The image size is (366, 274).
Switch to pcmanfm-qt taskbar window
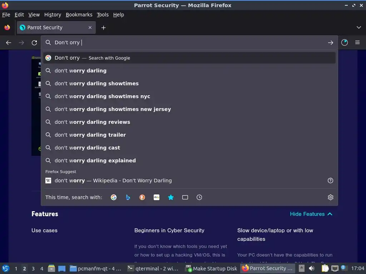(x=96, y=268)
